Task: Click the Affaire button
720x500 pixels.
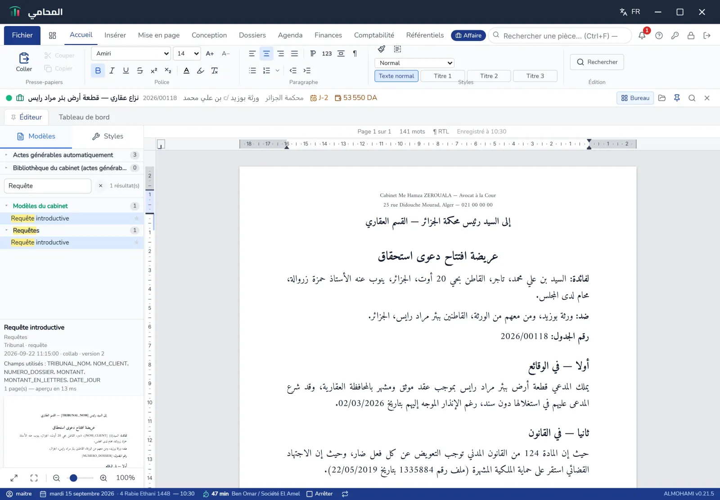Action: (468, 36)
